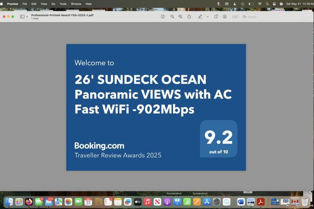
Task: Open Time Machine menu bar icon
Action: pos(242,4)
